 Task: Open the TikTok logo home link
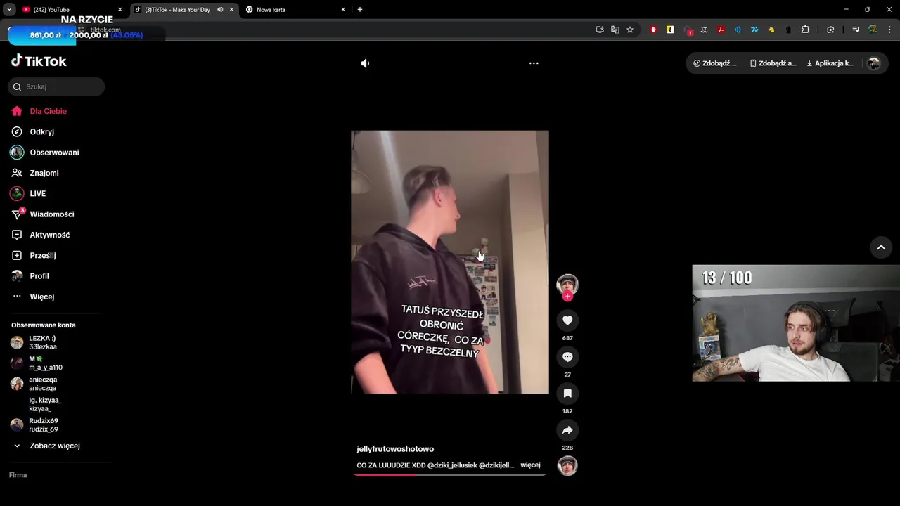coord(39,61)
